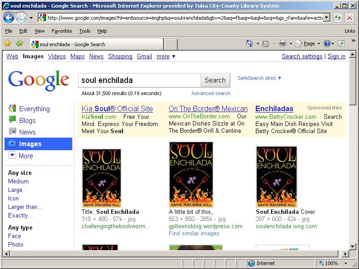Select the soul enchilada Google Search tab
359x269 pixels.
click(96, 44)
